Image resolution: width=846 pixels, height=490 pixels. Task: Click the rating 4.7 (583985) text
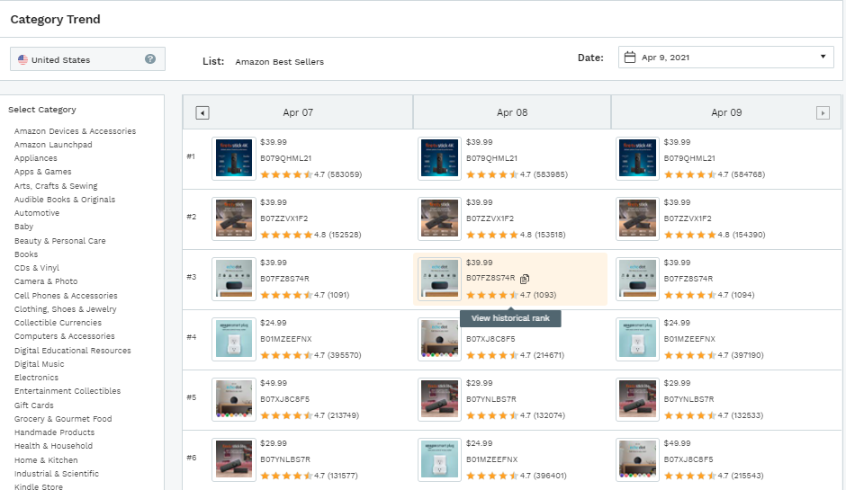click(x=544, y=174)
